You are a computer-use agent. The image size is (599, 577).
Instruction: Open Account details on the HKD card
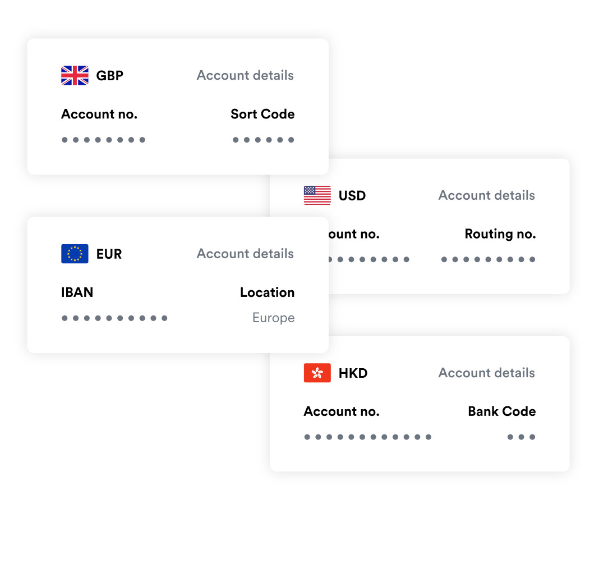click(x=486, y=373)
